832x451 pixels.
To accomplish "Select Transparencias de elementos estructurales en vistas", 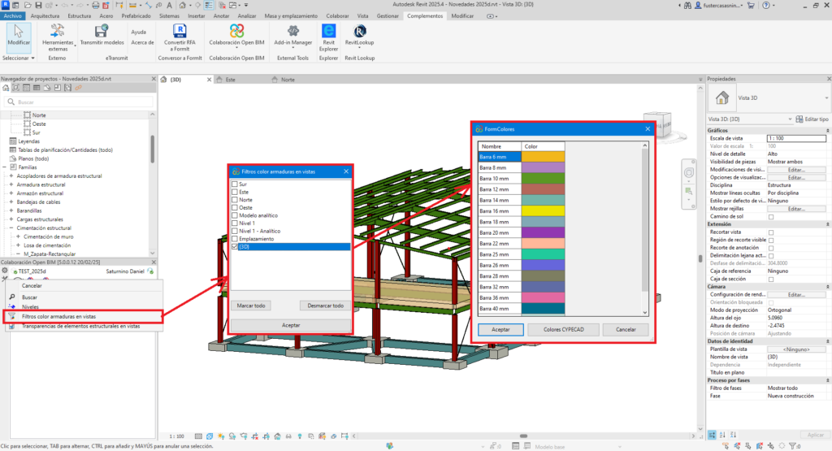I will pyautogui.click(x=80, y=327).
